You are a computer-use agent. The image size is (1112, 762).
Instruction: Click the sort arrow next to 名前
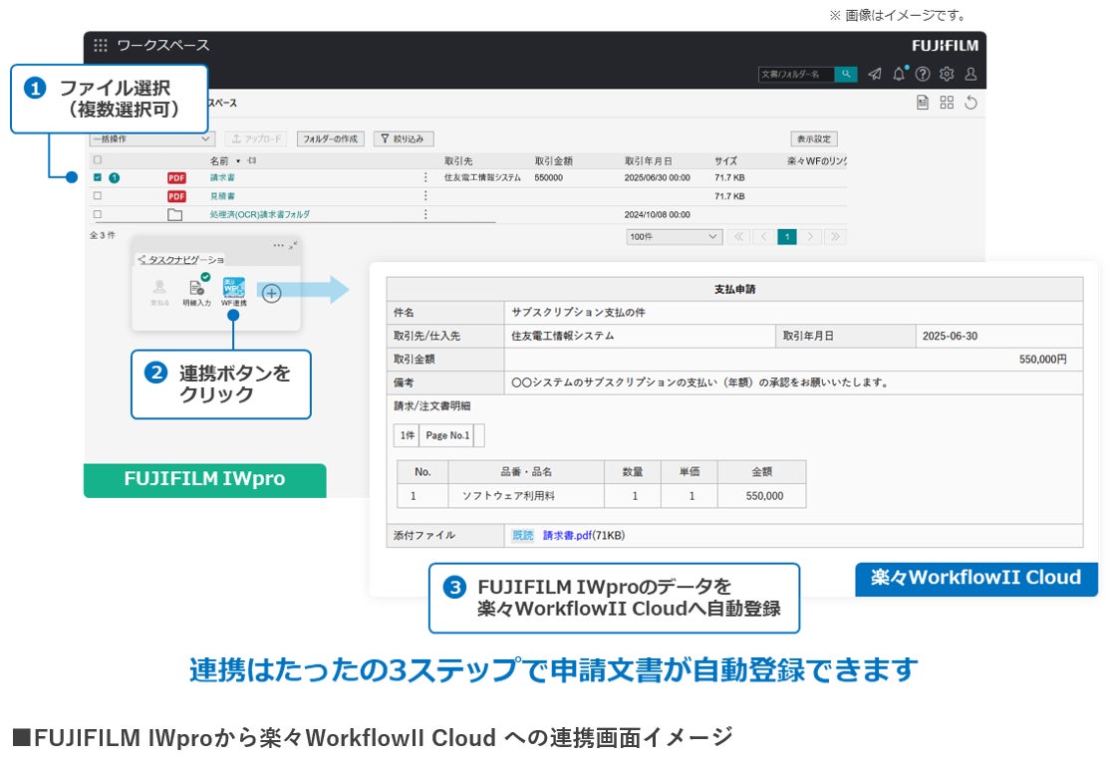pos(238,161)
